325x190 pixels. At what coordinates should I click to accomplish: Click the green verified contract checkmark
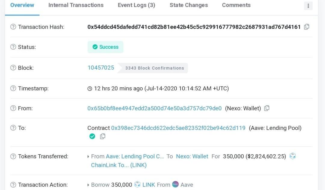tap(92, 136)
